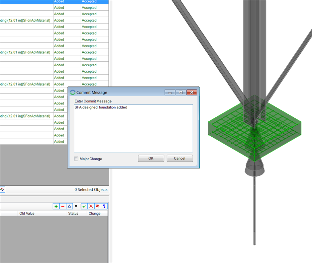Close the Commit Message dialog window
The height and width of the screenshot is (263, 312).
tap(191, 93)
